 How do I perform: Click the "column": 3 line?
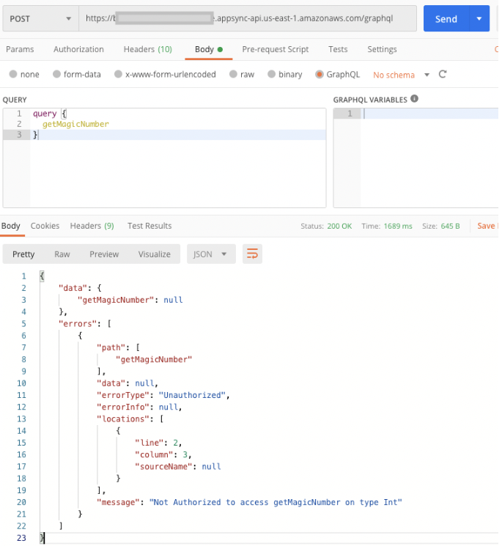click(163, 455)
